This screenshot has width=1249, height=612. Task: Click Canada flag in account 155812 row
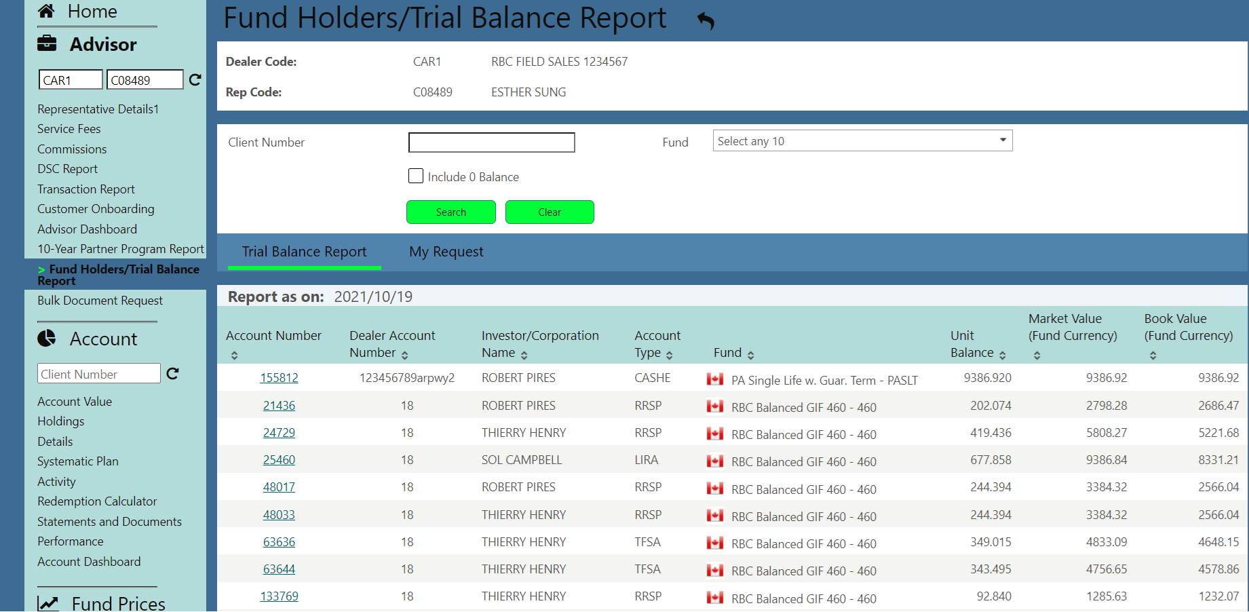pos(714,379)
